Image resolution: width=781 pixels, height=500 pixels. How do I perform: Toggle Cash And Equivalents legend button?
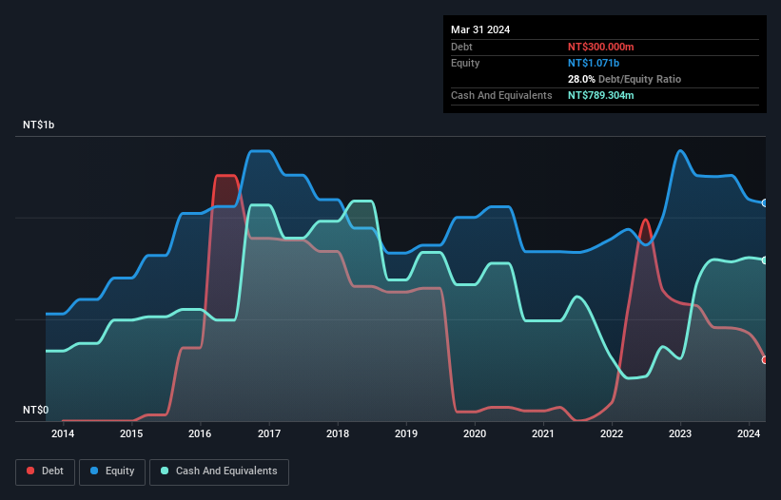point(219,471)
